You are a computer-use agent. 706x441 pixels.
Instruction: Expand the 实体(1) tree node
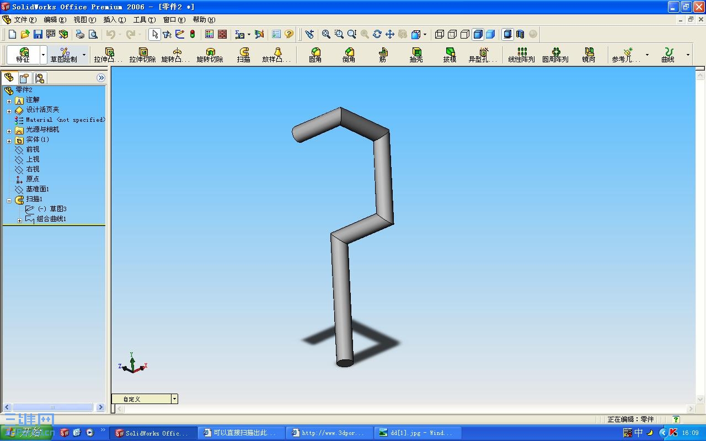point(9,141)
